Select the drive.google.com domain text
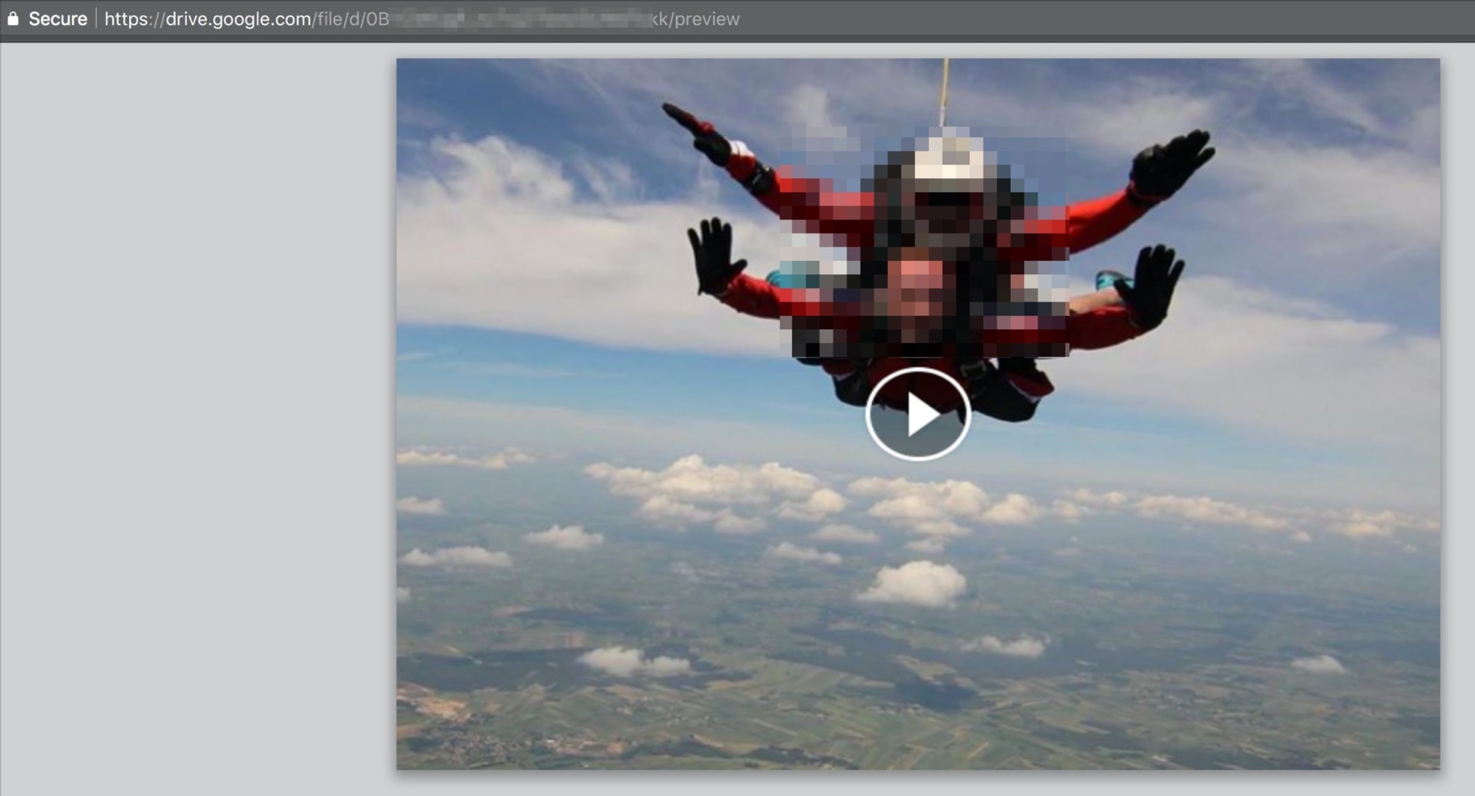The width and height of the screenshot is (1475, 796). [238, 18]
